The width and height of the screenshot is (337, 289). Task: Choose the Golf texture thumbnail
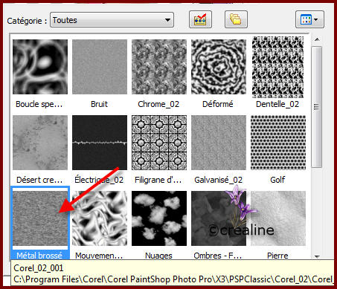point(278,143)
